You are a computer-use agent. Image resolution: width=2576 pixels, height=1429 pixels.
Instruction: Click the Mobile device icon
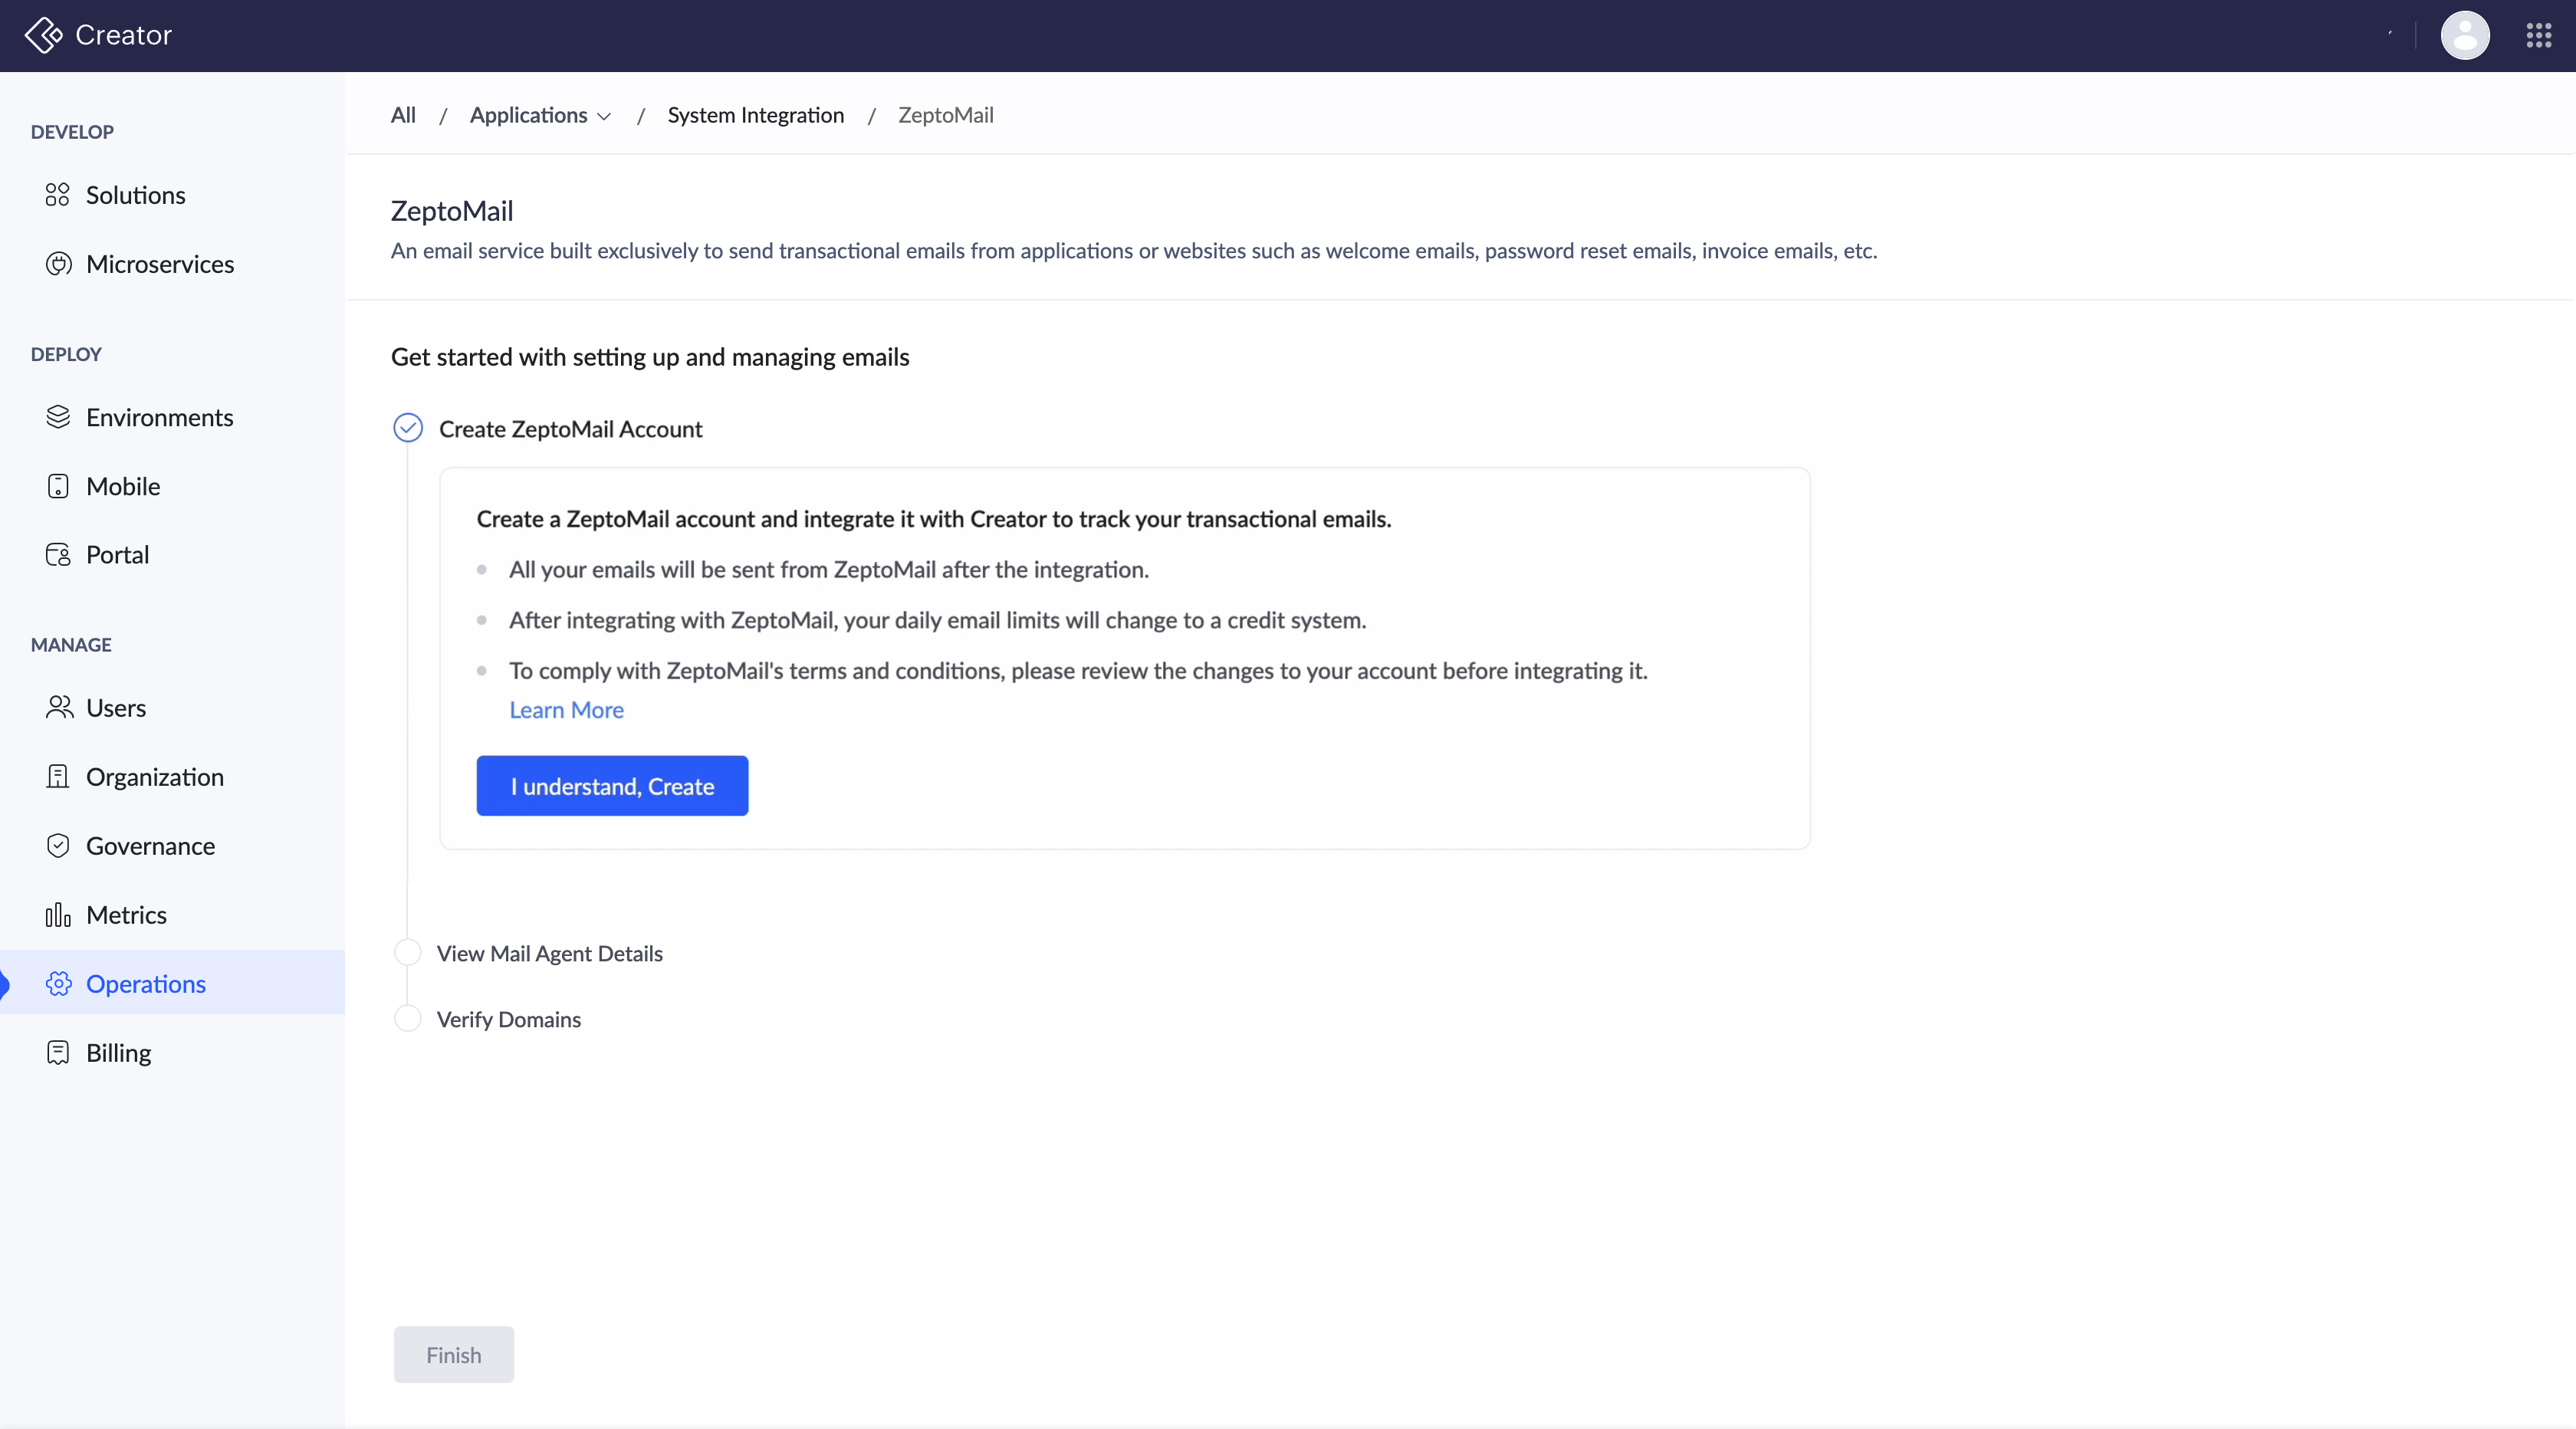tap(58, 486)
